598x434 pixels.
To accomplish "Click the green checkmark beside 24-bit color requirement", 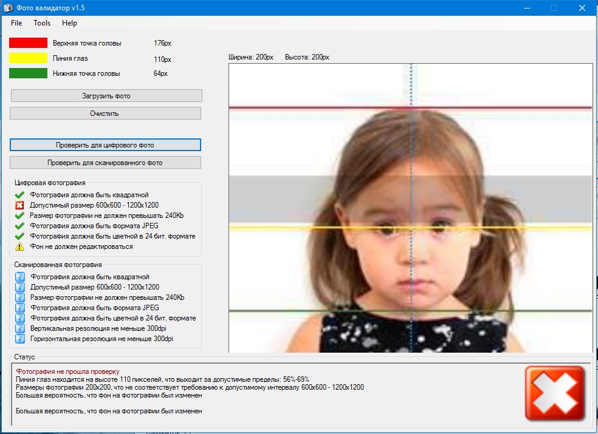I will pyautogui.click(x=19, y=236).
